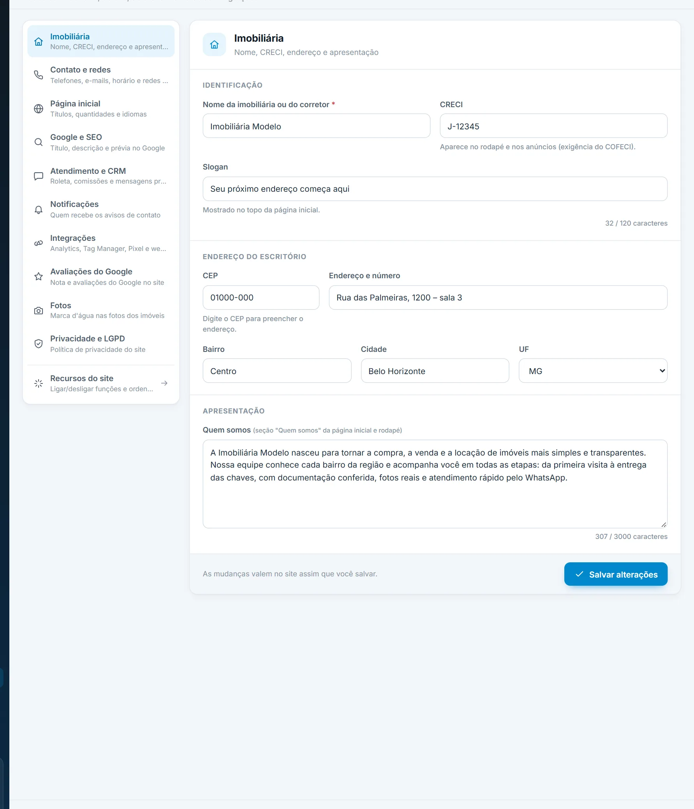Open the UF state dropdown showing MG
The image size is (694, 809).
point(593,371)
